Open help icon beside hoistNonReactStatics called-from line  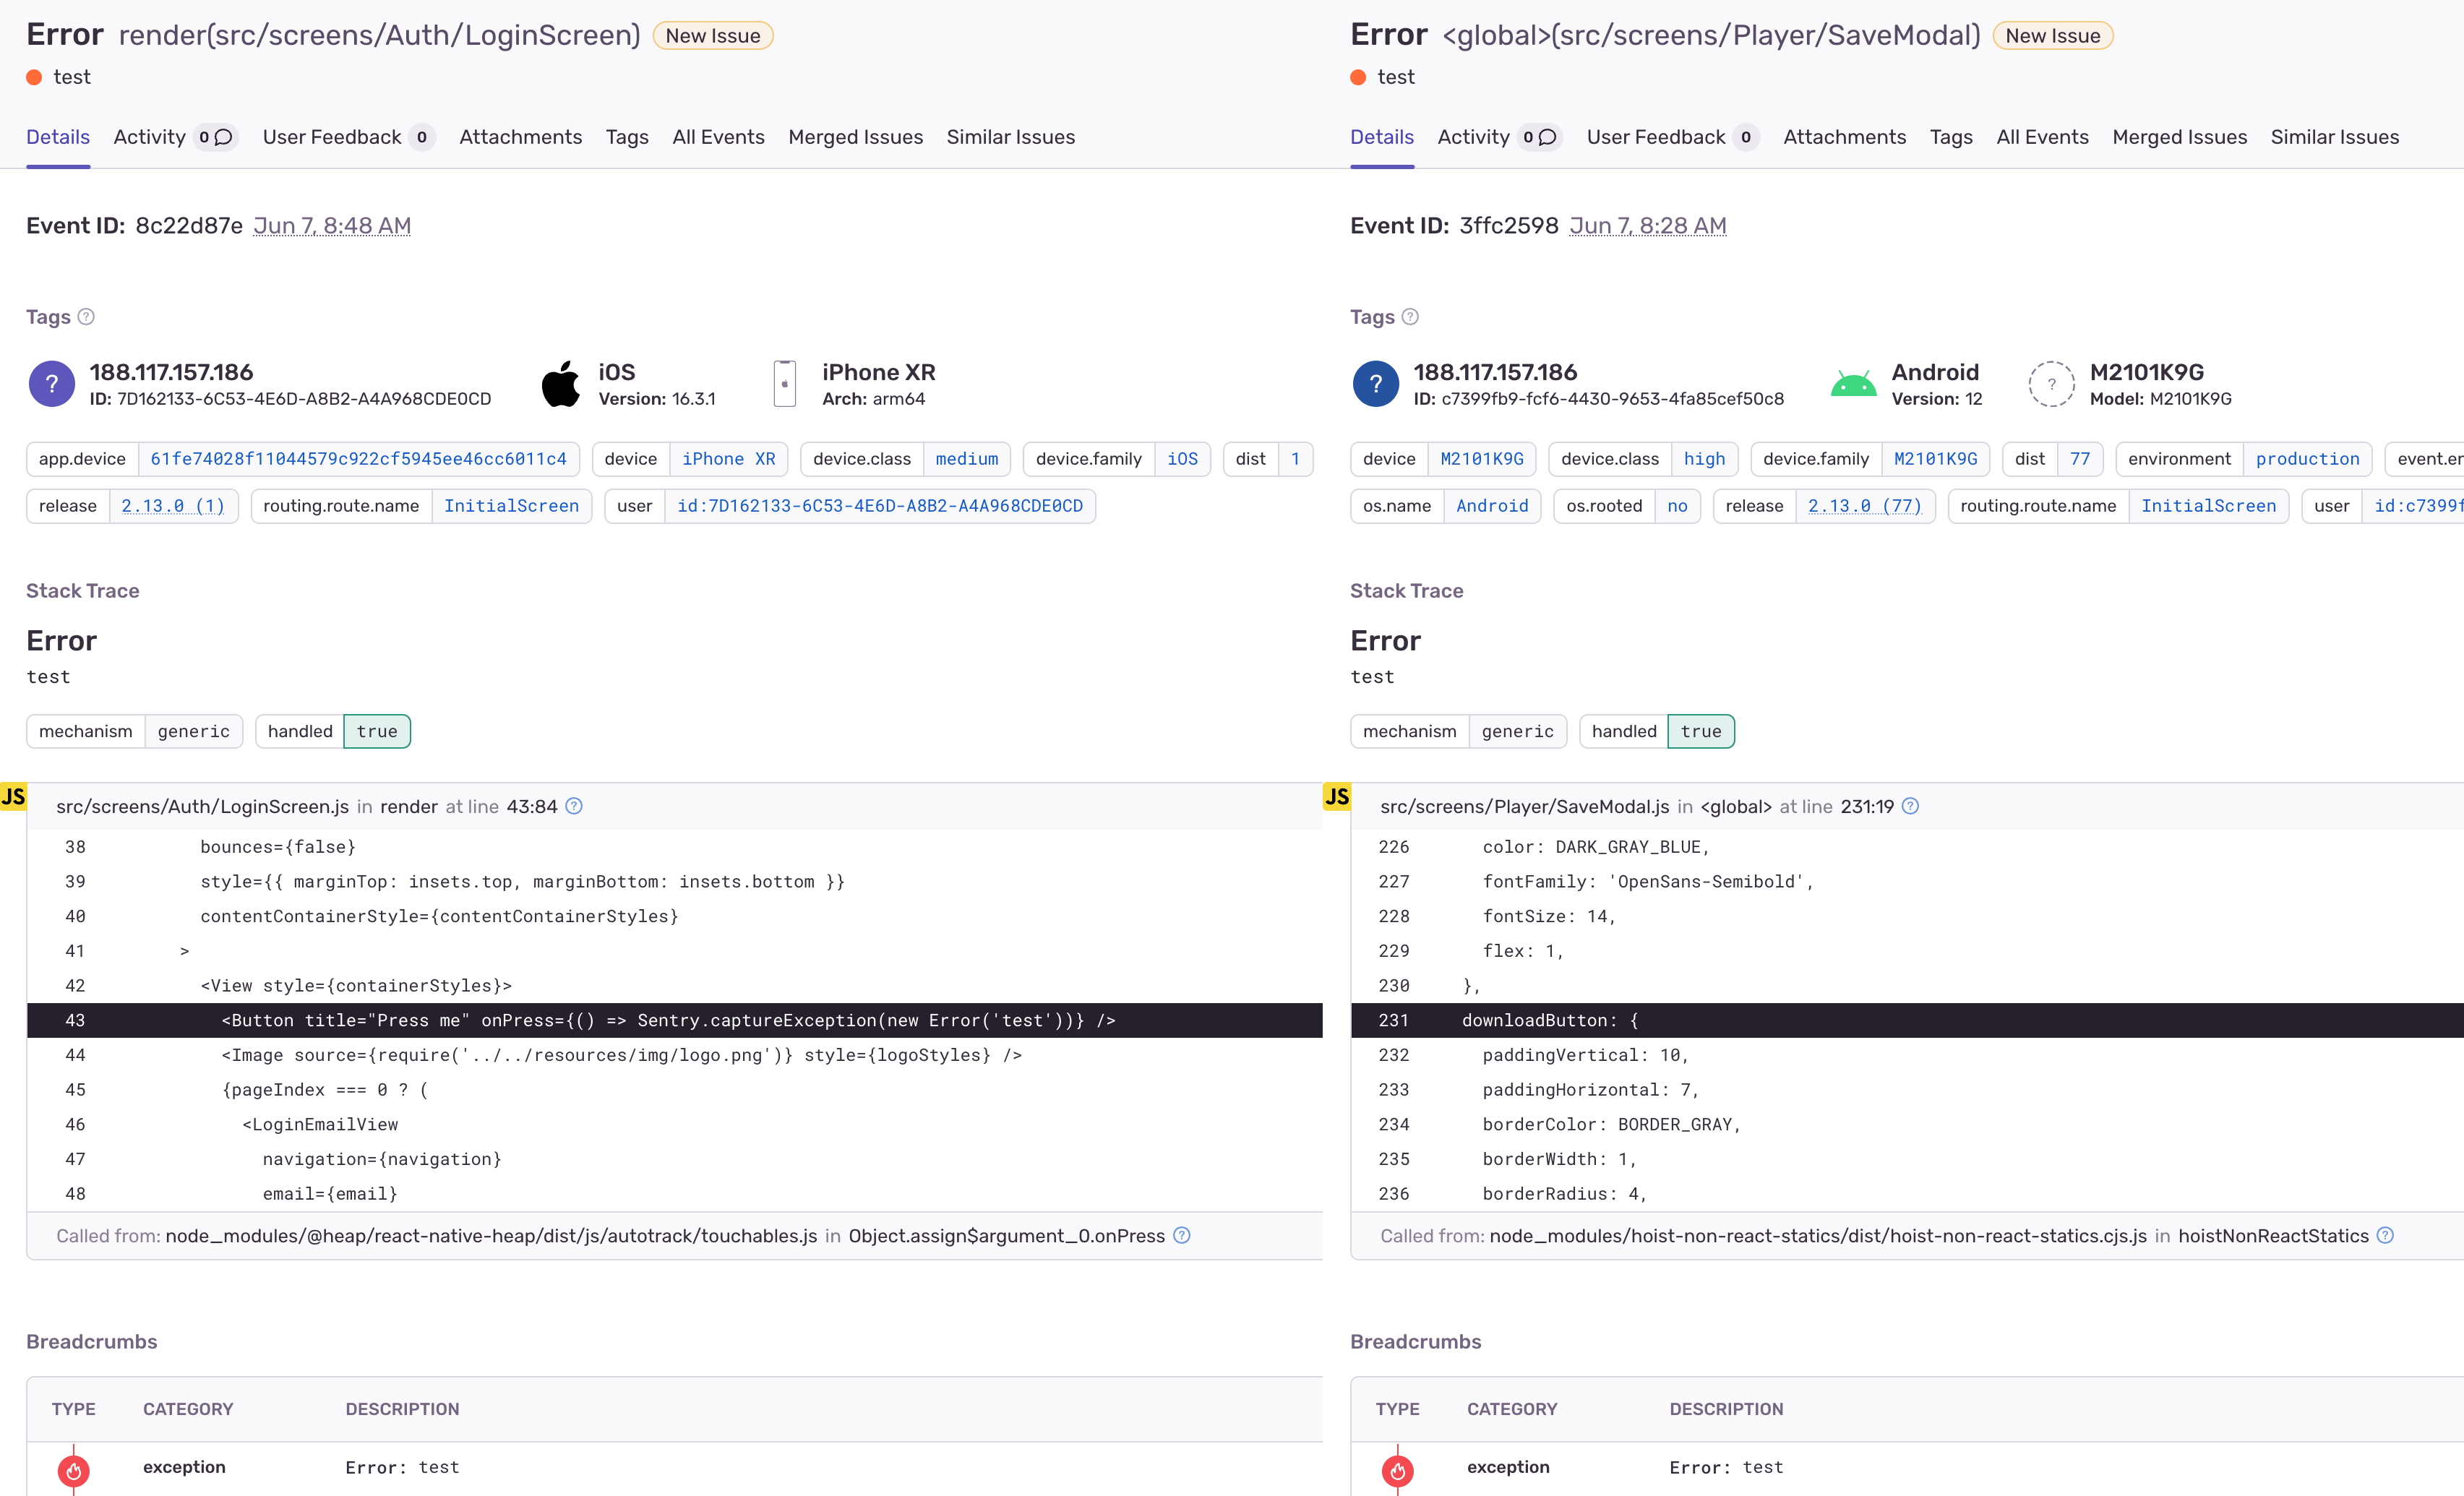(2386, 1236)
